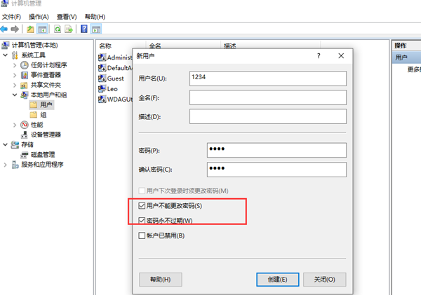
Task: Select the Leo user account icon
Action: click(102, 89)
